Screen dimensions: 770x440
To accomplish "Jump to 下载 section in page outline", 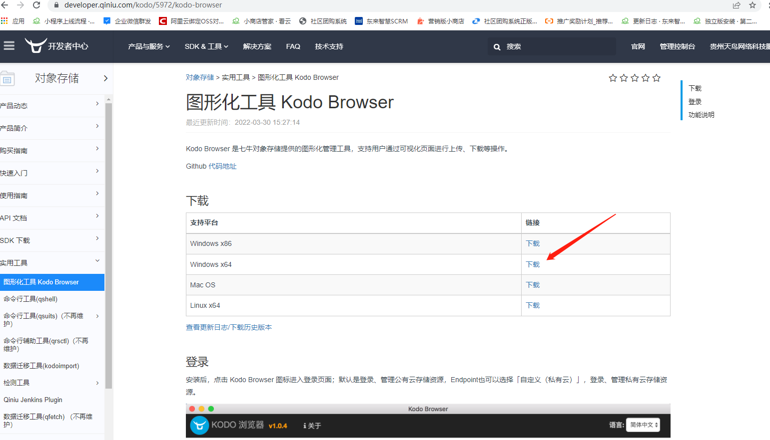I will pyautogui.click(x=695, y=88).
